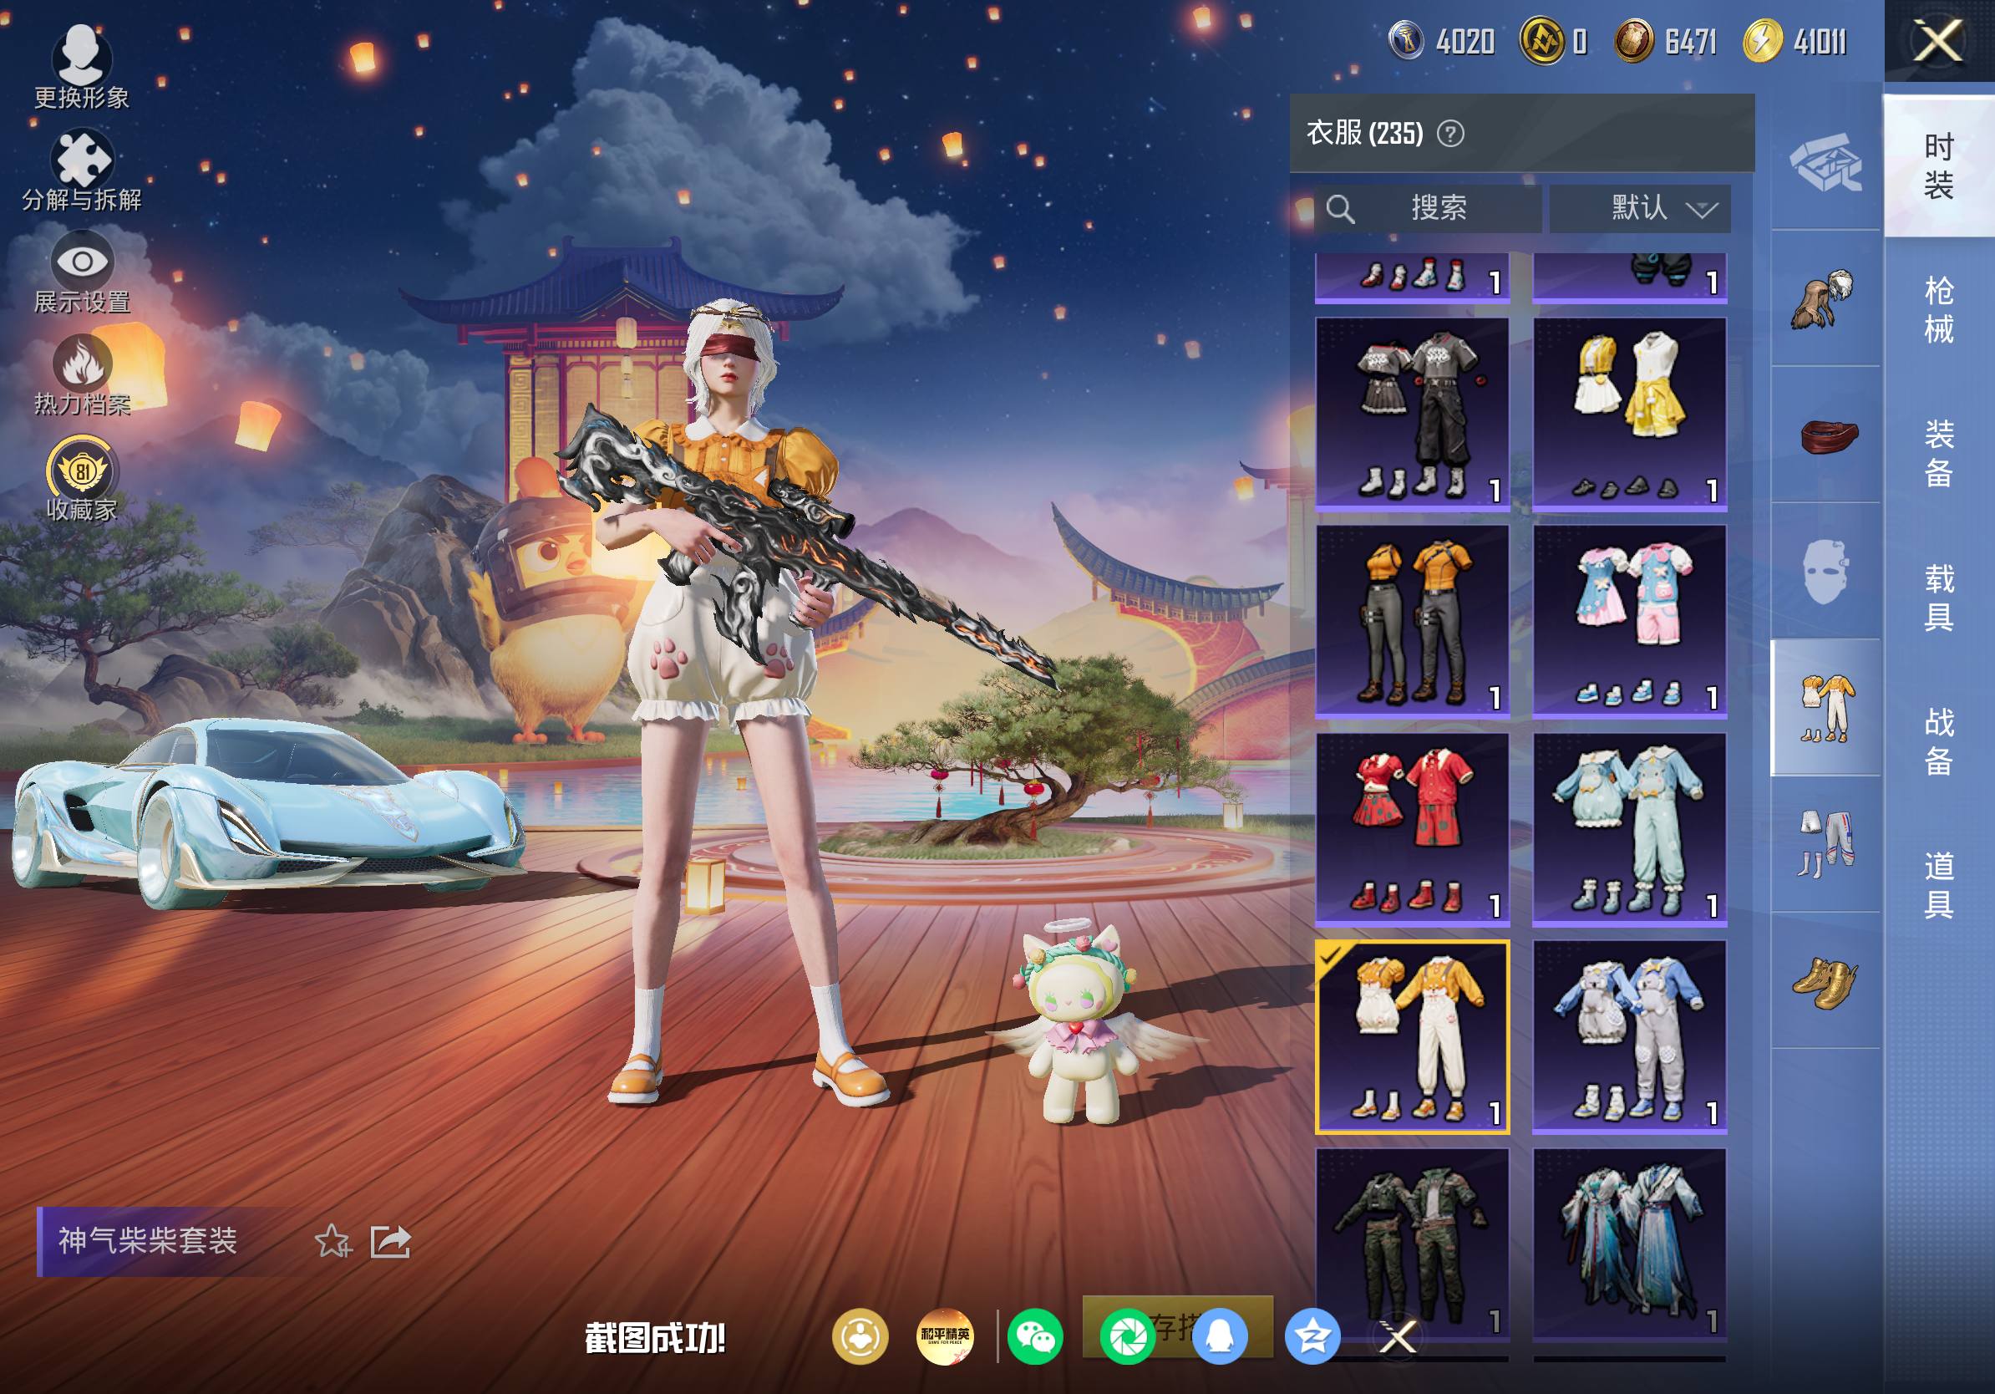This screenshot has height=1394, width=1995.
Task: Click the lightning currency icon 41011
Action: [1762, 41]
